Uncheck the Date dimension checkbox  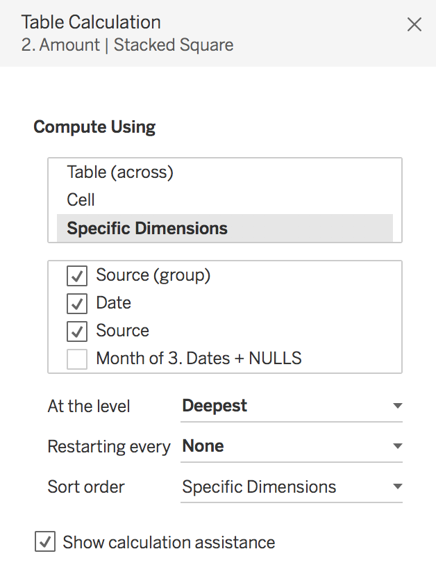point(77,304)
